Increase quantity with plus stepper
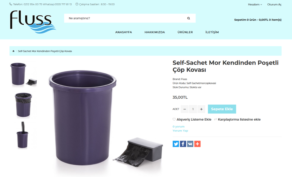The height and width of the screenshot is (177, 292). point(201,109)
